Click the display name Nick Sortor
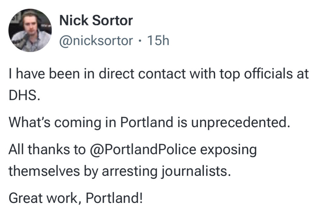 [96, 21]
